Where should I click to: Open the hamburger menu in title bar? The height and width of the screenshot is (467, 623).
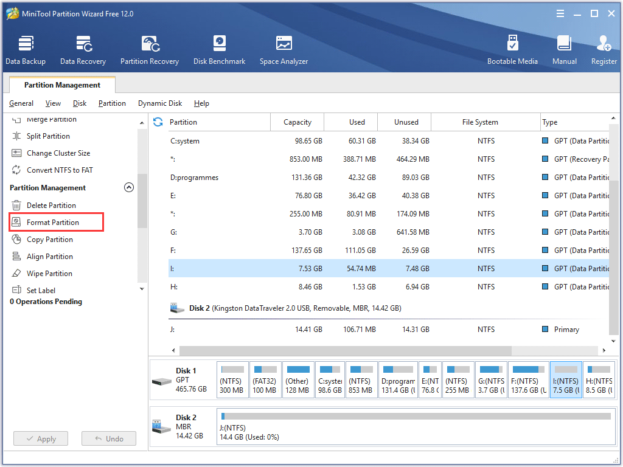559,13
